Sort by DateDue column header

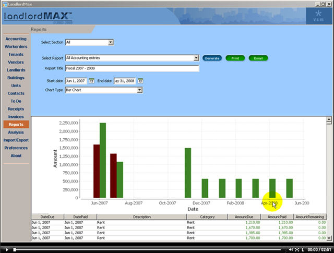tap(47, 217)
